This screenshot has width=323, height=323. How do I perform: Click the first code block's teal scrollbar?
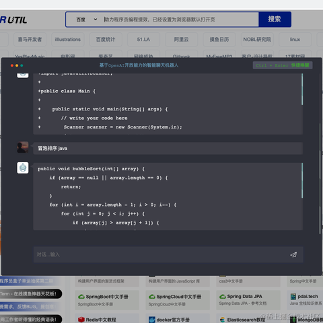coord(302,89)
